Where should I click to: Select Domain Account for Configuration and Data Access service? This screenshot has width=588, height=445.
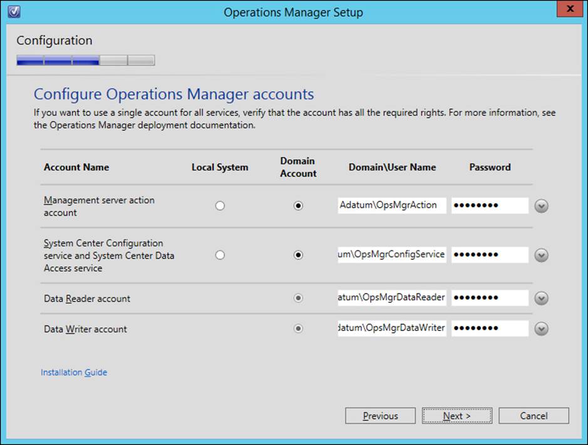click(298, 255)
